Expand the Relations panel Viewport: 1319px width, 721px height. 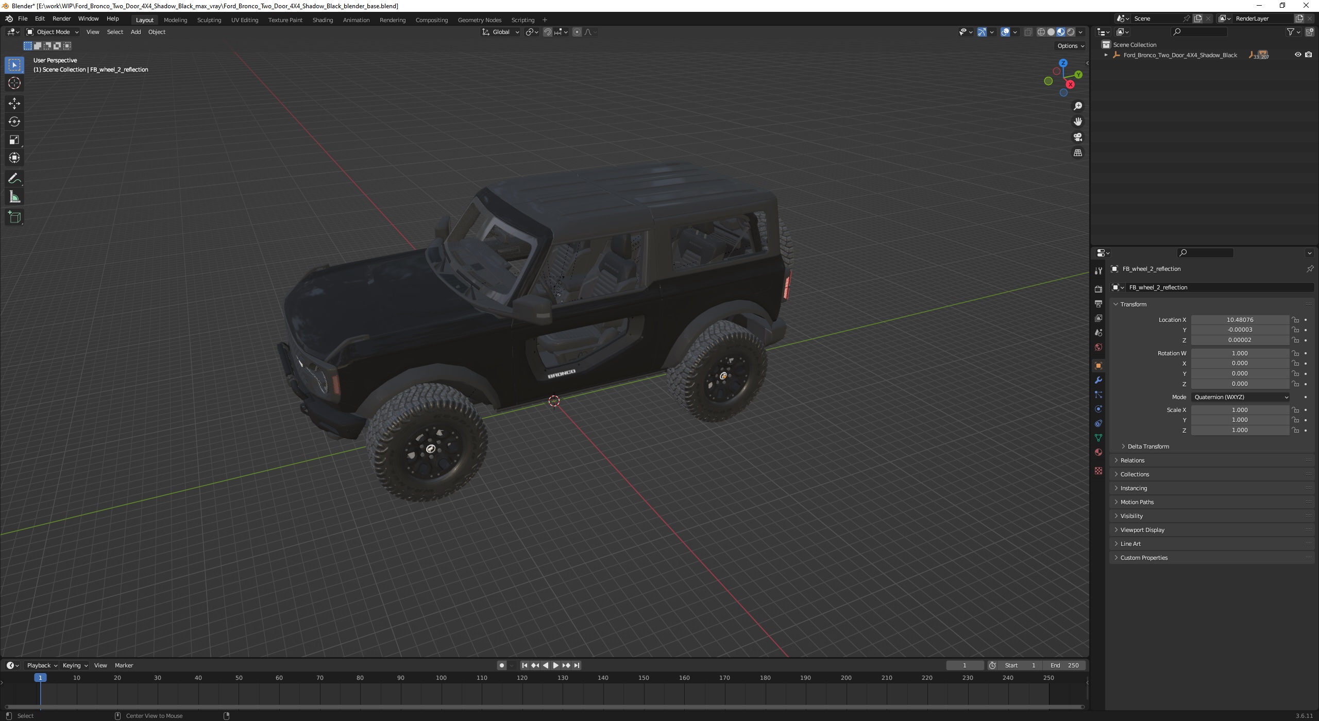(x=1132, y=460)
